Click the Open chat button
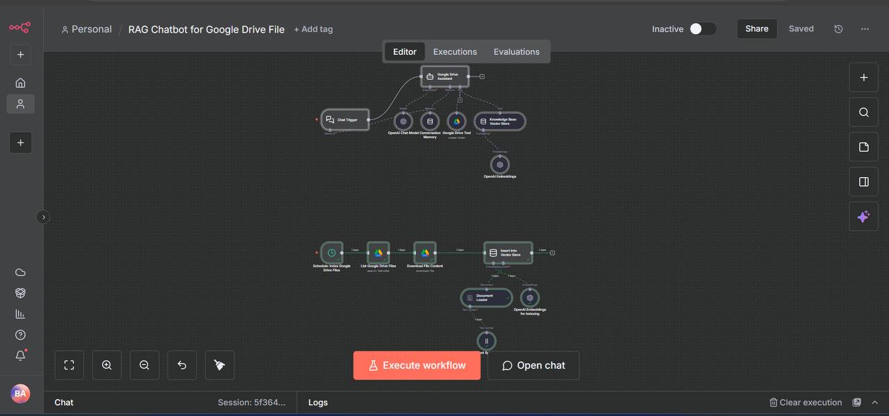The height and width of the screenshot is (416, 889). click(533, 365)
